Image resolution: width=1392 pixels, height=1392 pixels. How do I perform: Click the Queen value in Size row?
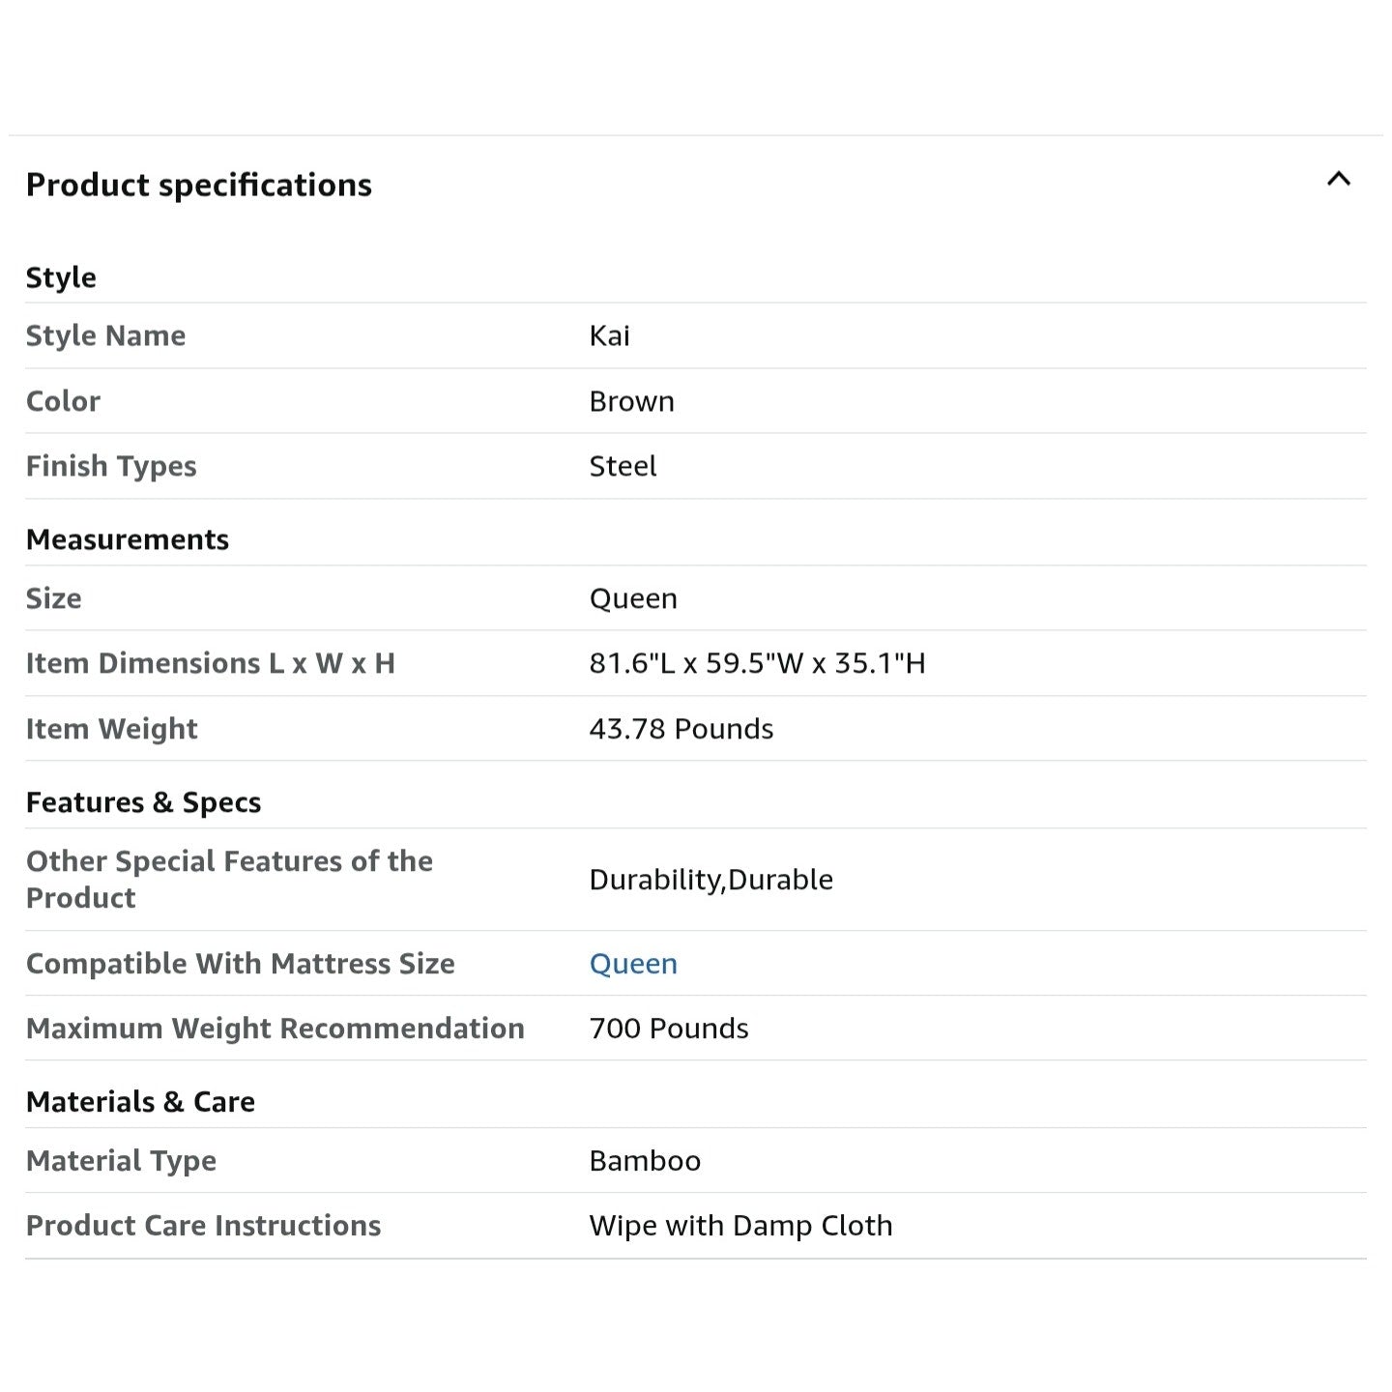[x=633, y=598]
